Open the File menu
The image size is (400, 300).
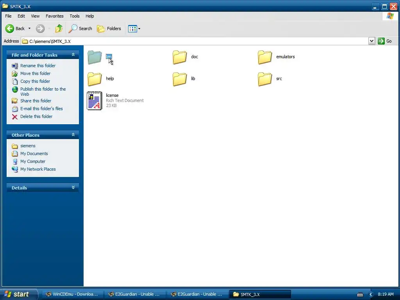pyautogui.click(x=8, y=16)
